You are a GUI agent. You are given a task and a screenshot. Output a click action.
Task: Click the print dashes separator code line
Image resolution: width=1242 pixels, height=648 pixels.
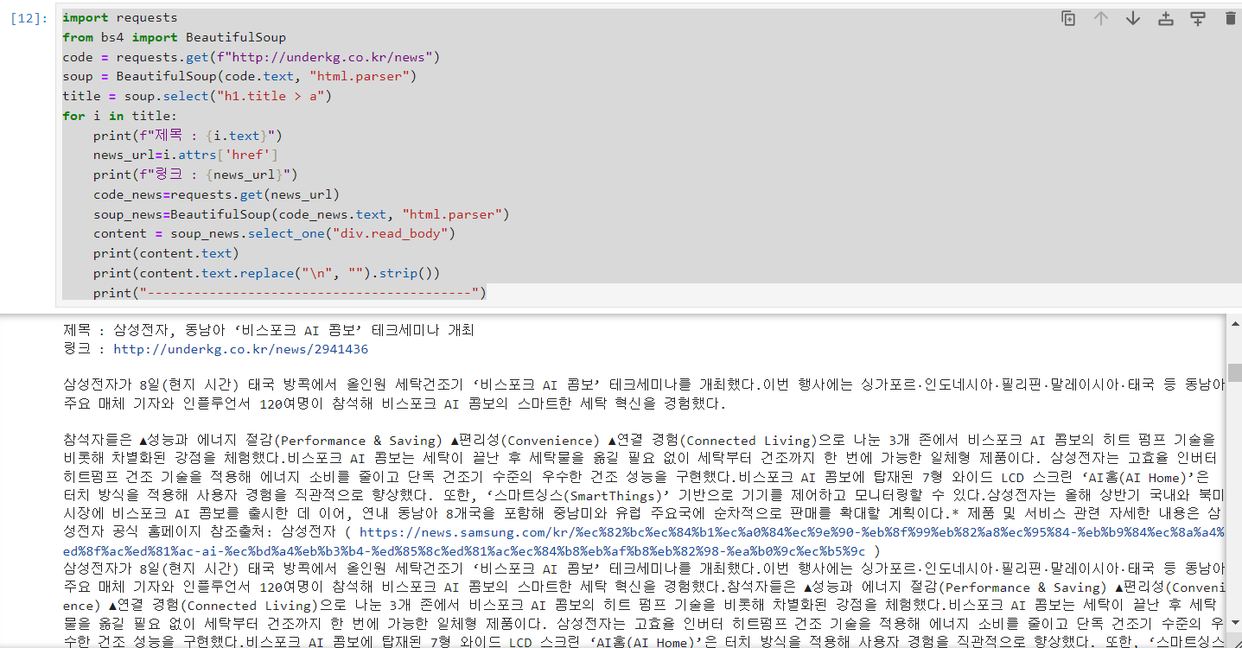point(290,292)
